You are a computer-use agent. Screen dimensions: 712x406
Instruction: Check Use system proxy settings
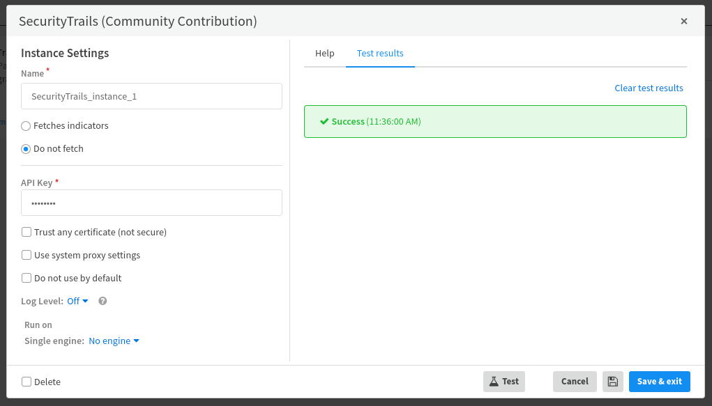[x=26, y=255]
